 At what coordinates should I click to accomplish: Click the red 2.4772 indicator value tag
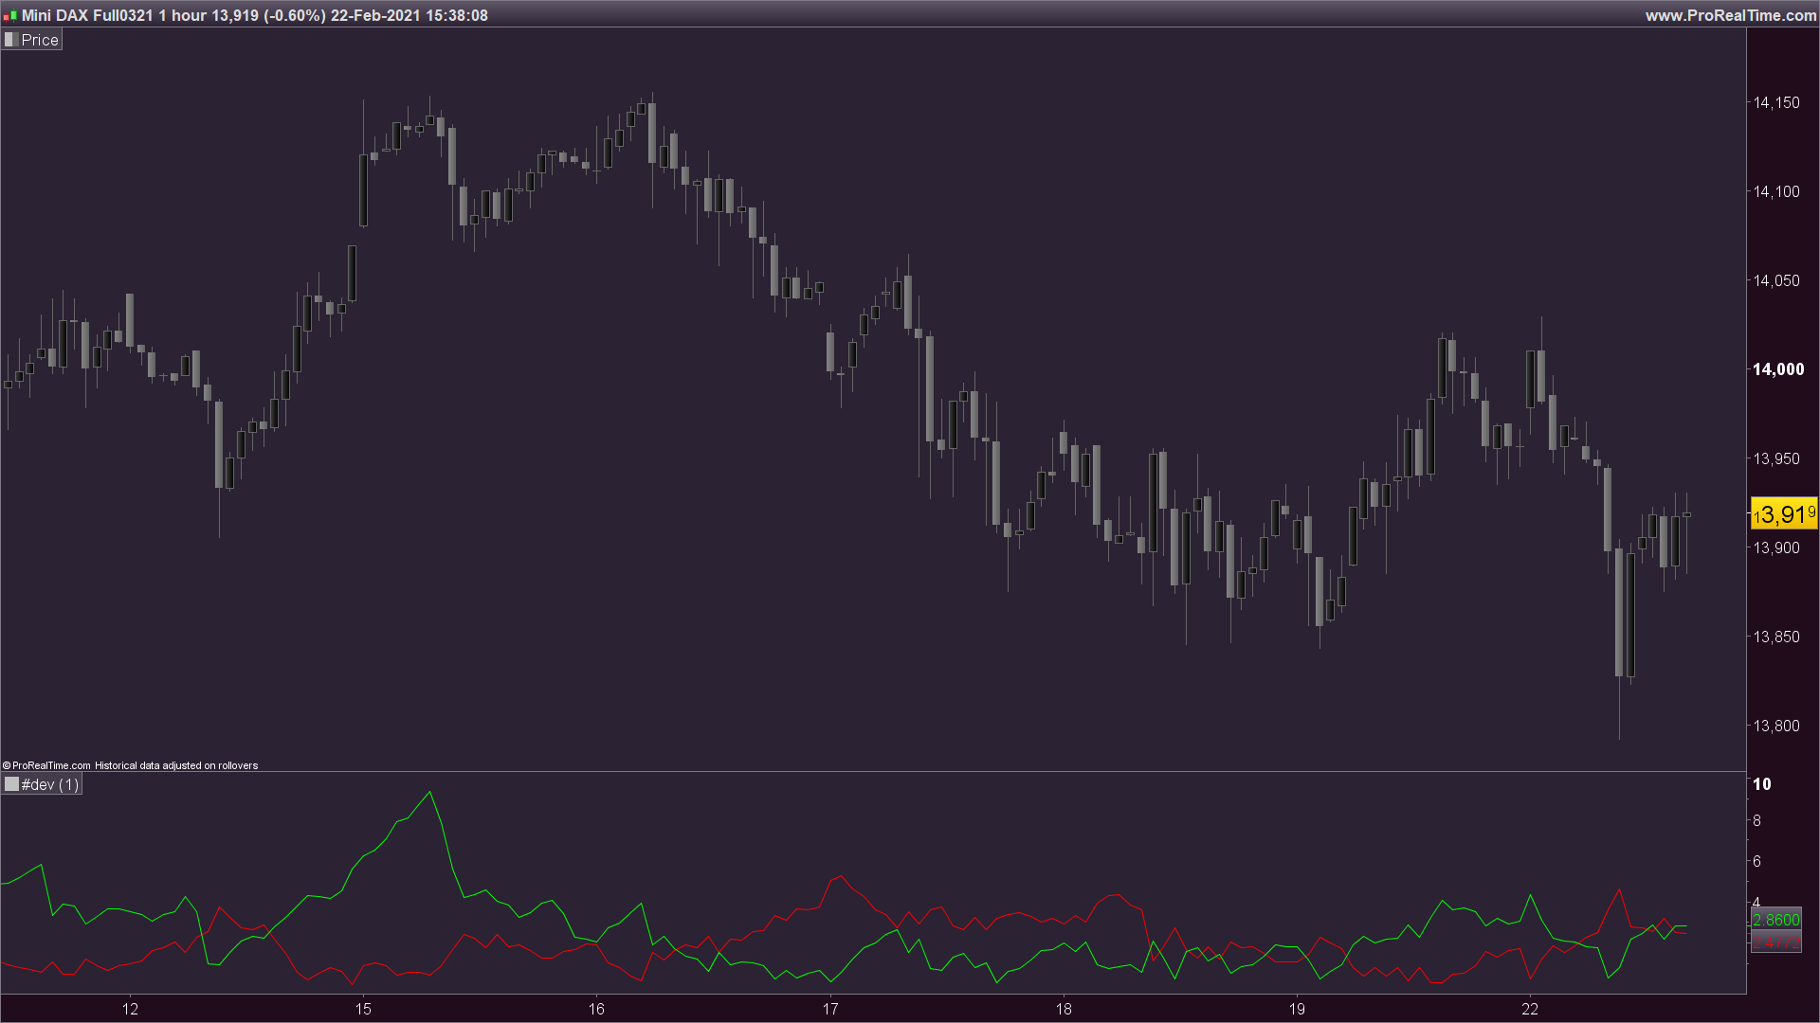point(1775,942)
